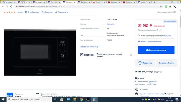Open the green extension icon in toolbar
Screen dimensions: 181x102
[x=166, y=7]
